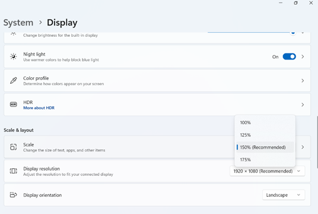
Task: Open the More about HDR link
Action: [39, 108]
